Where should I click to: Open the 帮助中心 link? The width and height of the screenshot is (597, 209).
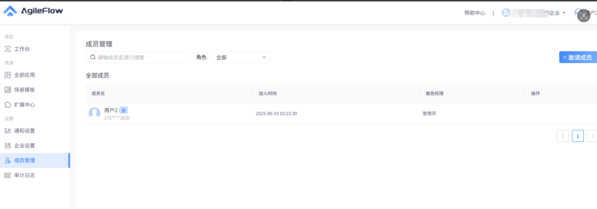(x=475, y=13)
